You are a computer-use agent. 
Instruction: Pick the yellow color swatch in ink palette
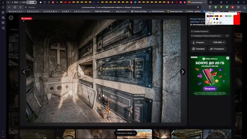tap(219, 16)
